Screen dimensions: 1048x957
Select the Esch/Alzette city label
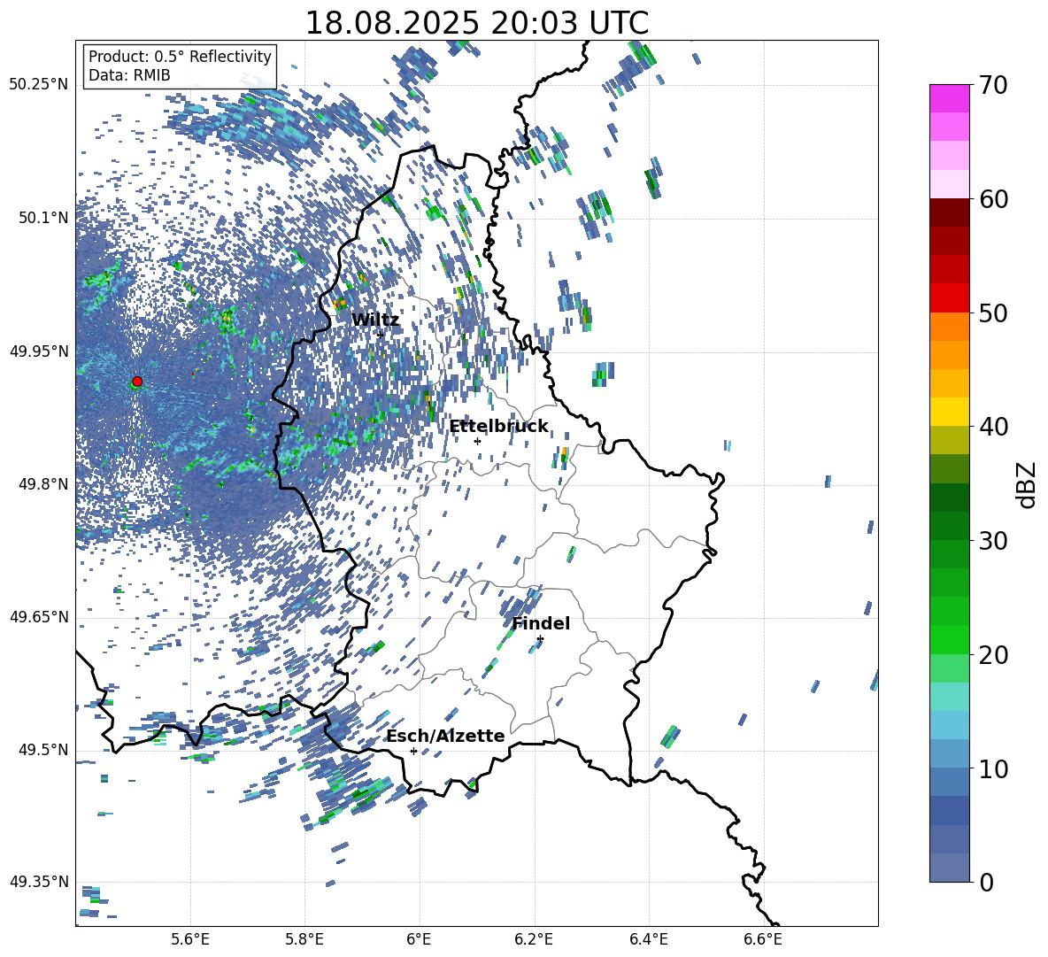pyautogui.click(x=445, y=737)
